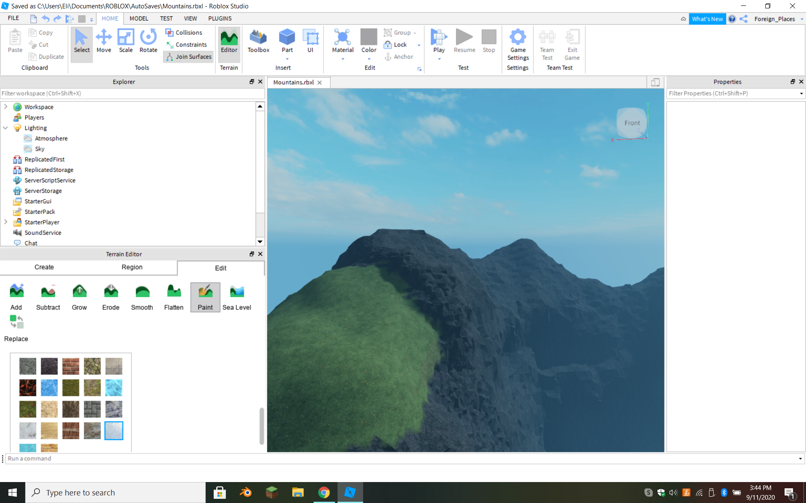This screenshot has height=503, width=806.
Task: Open the Sea Level tool
Action: tap(237, 297)
